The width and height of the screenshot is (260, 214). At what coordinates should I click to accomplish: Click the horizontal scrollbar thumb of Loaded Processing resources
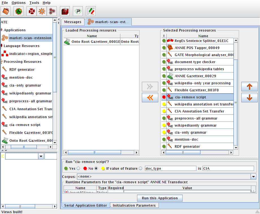point(94,152)
